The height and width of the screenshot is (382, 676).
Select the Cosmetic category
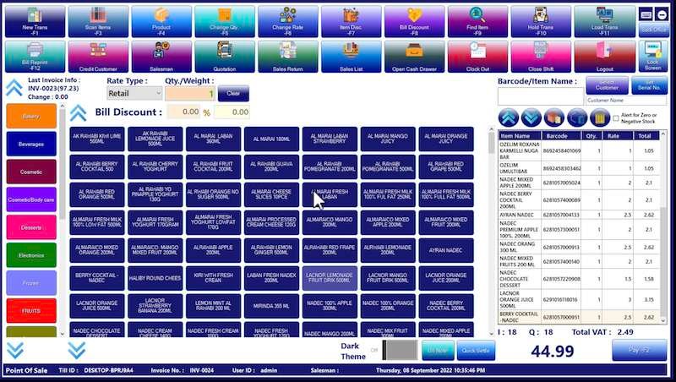coord(31,172)
